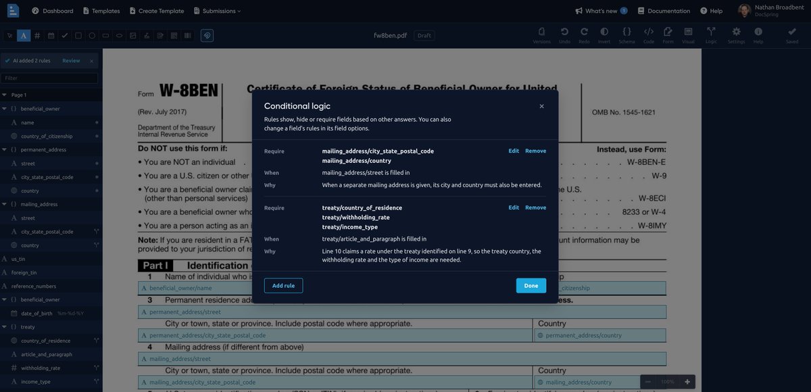811x392 pixels.
Task: Click the Filter fields input
Action: pos(49,78)
